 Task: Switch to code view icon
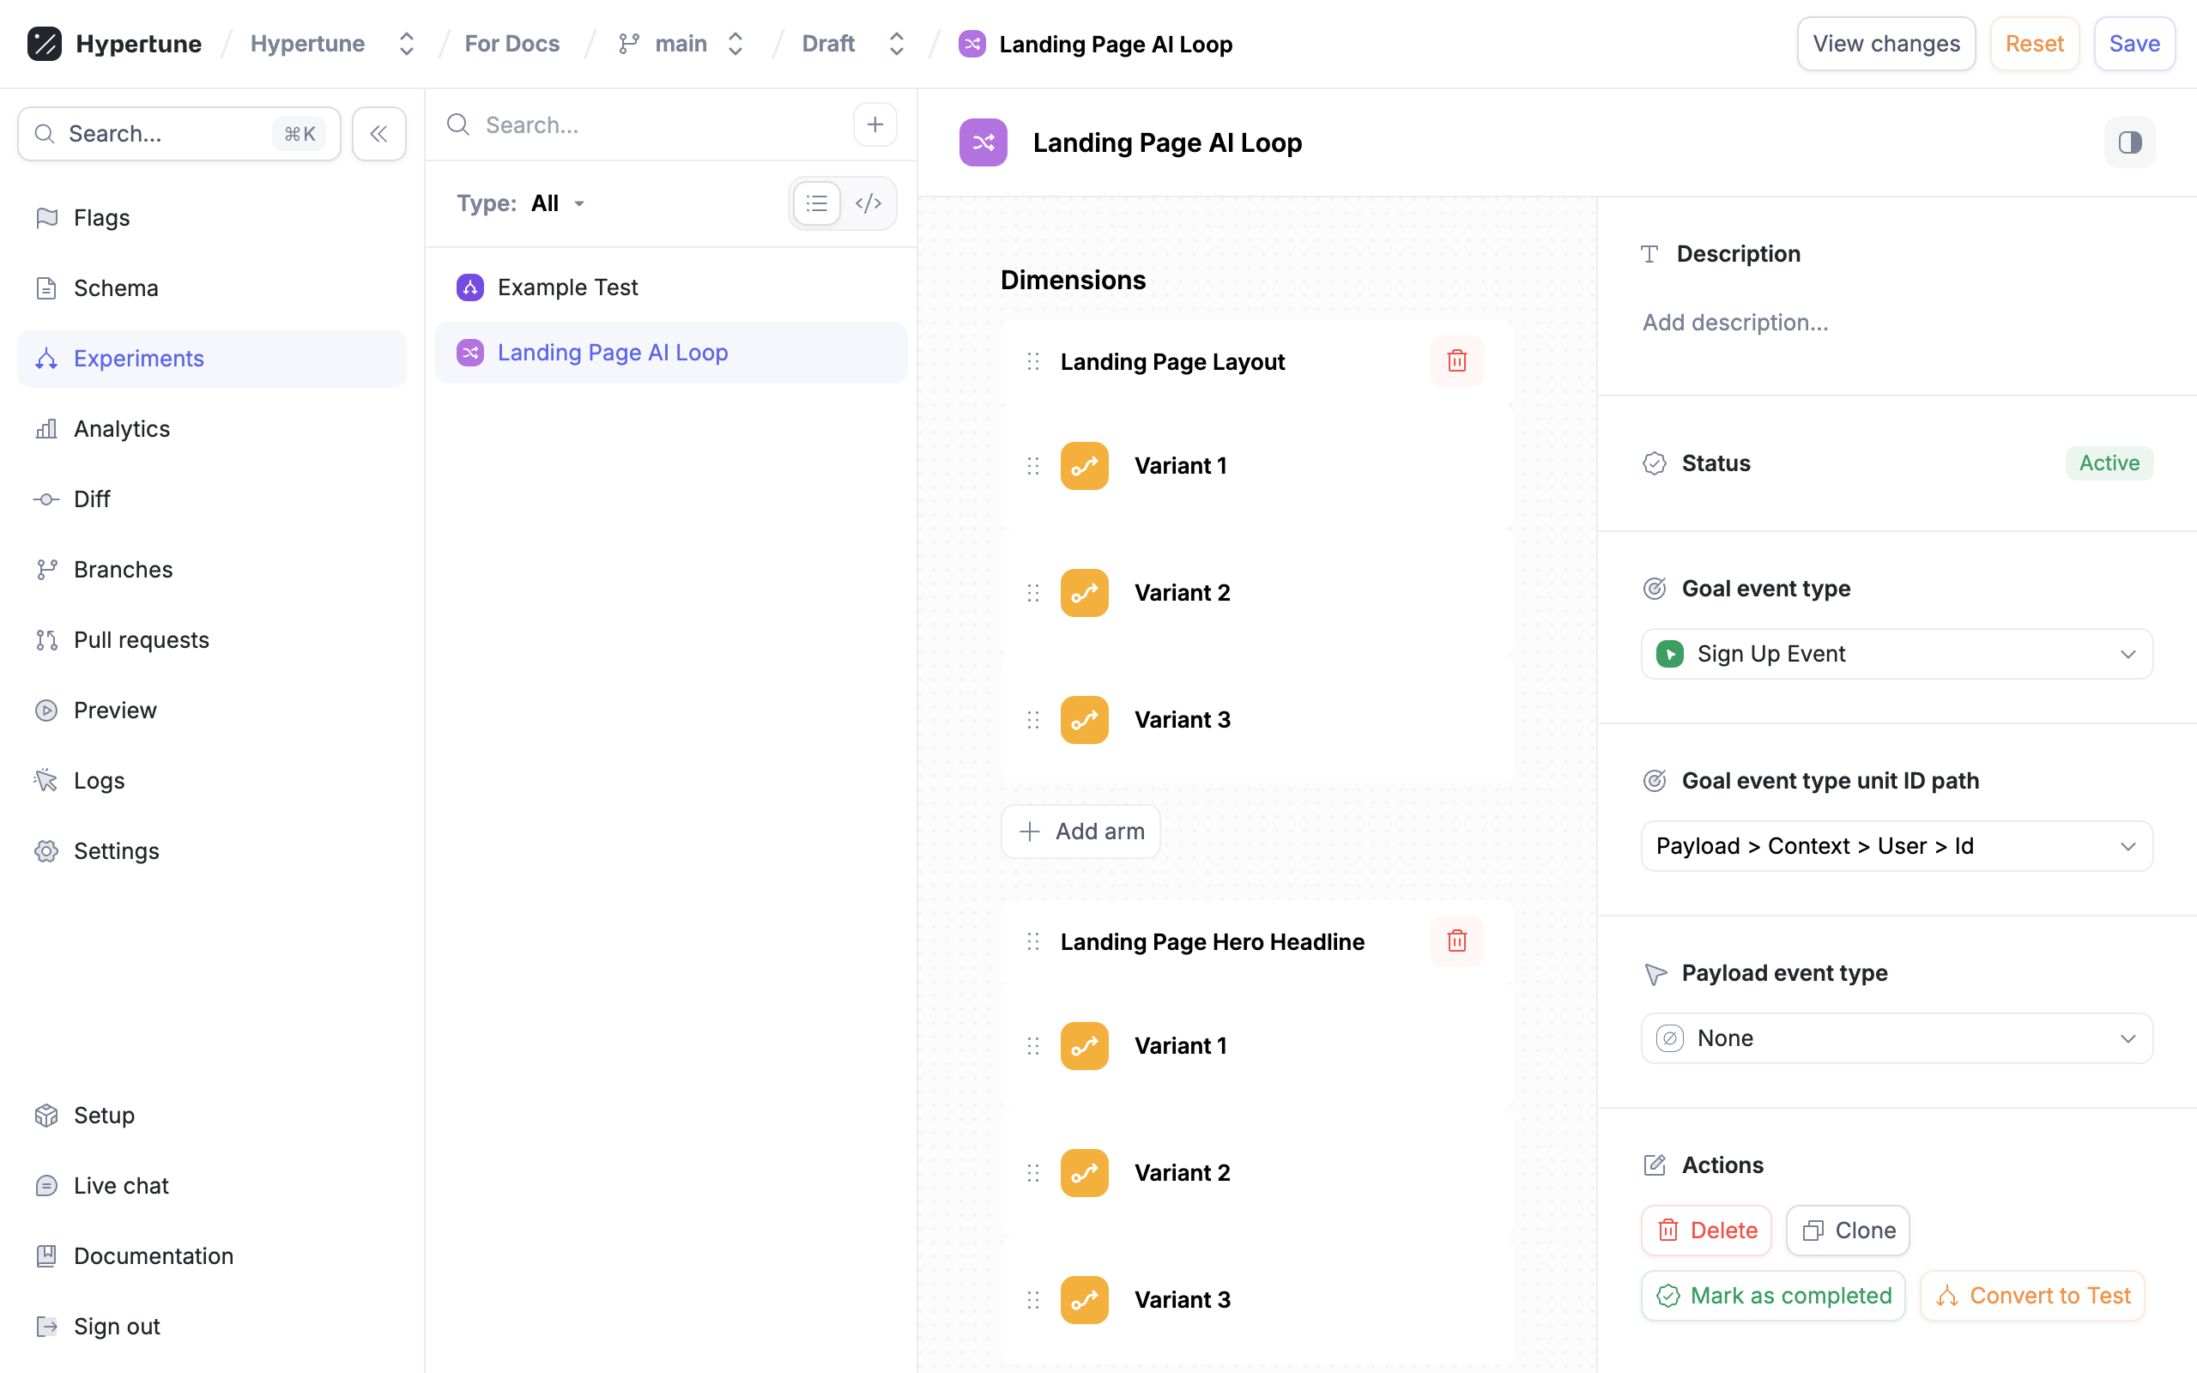868,203
